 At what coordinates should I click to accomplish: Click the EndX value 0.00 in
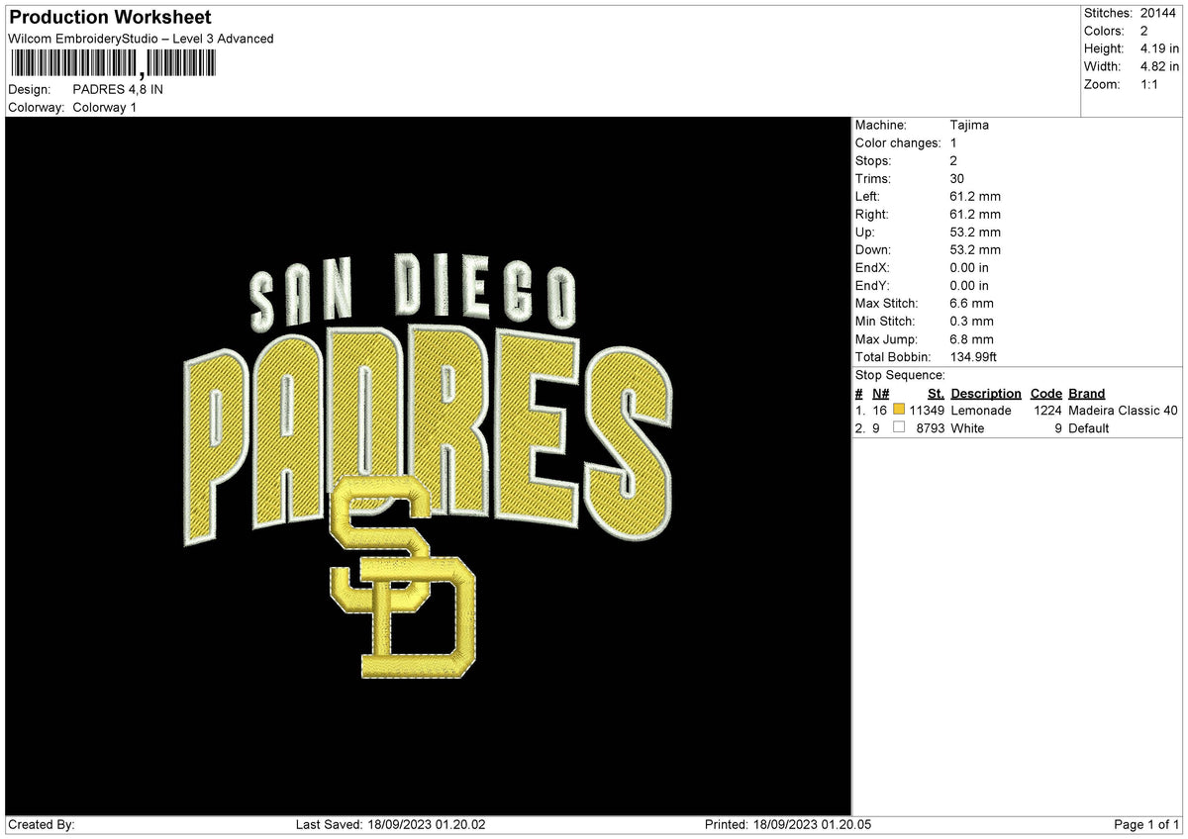point(969,267)
